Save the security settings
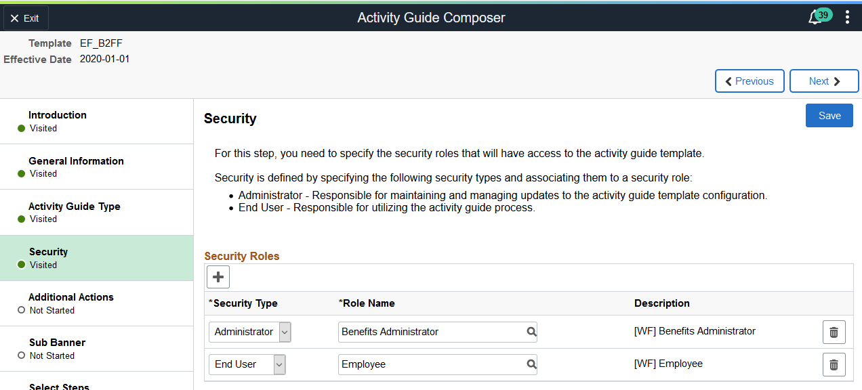862x390 pixels. pos(829,116)
